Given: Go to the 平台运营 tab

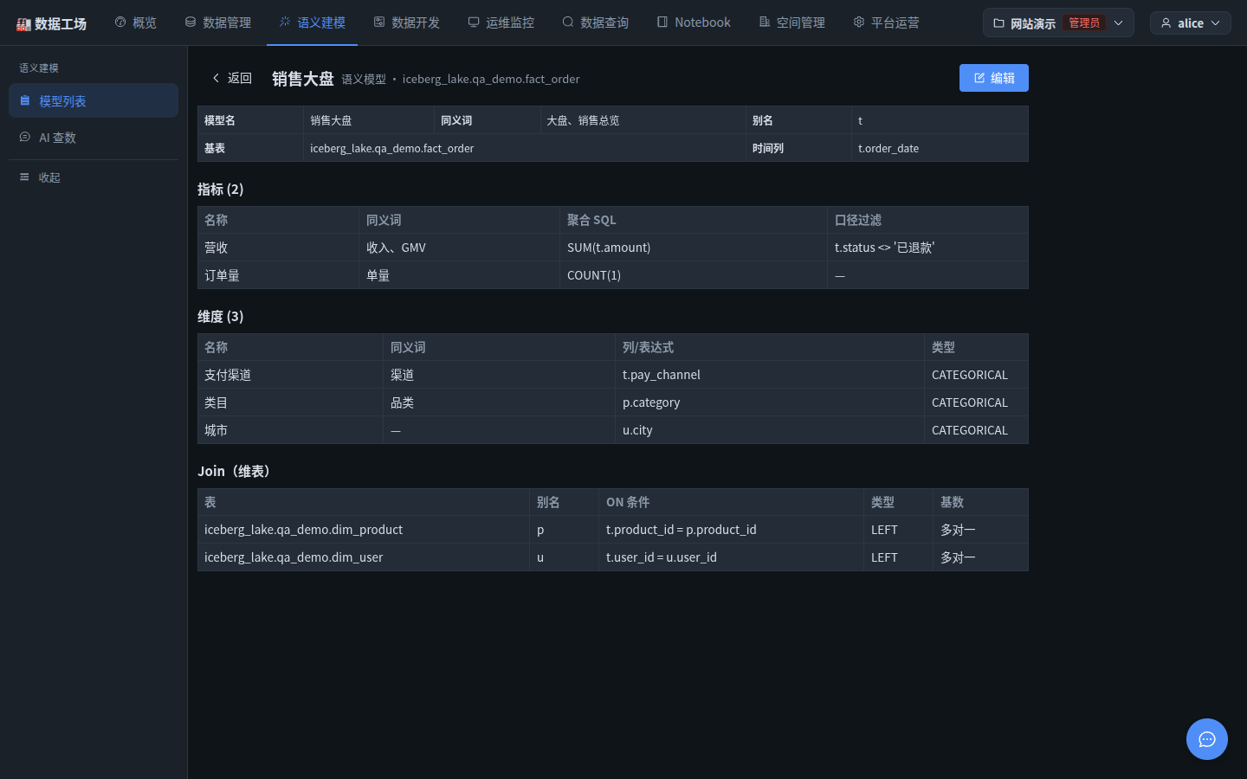Looking at the screenshot, I should point(887,23).
